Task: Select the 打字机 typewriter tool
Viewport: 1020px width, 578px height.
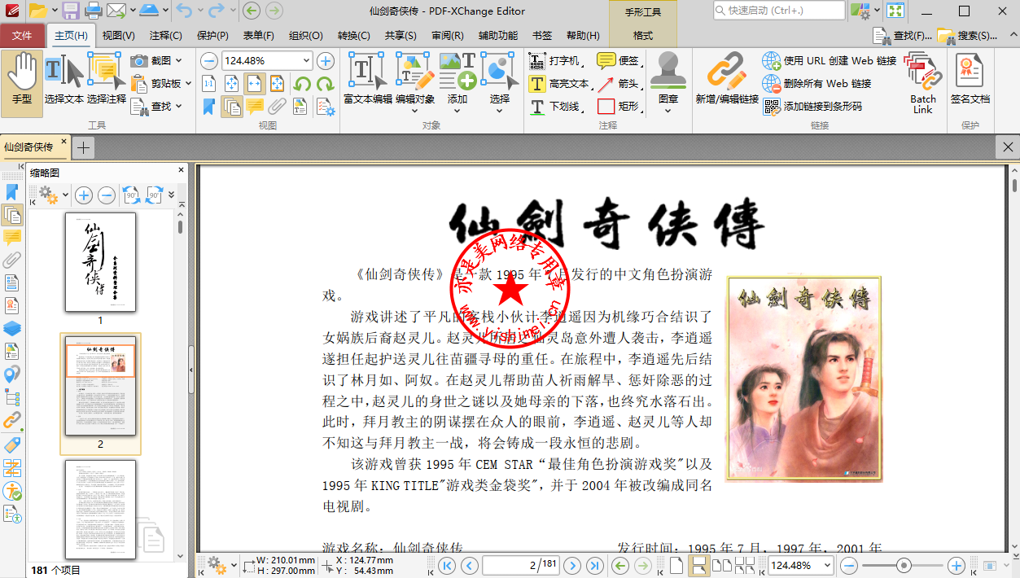Action: [555, 61]
